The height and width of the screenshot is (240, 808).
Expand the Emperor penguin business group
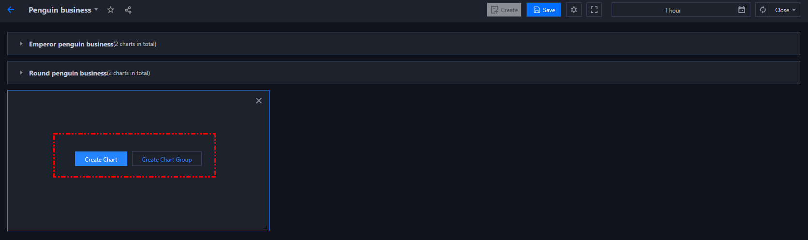(21, 44)
